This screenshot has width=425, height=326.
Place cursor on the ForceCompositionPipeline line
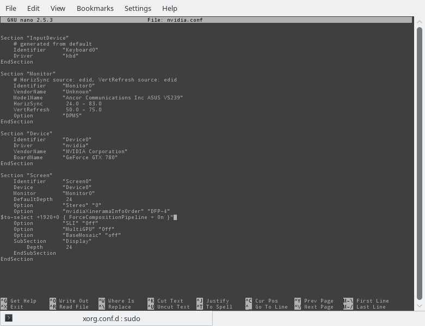click(x=87, y=217)
